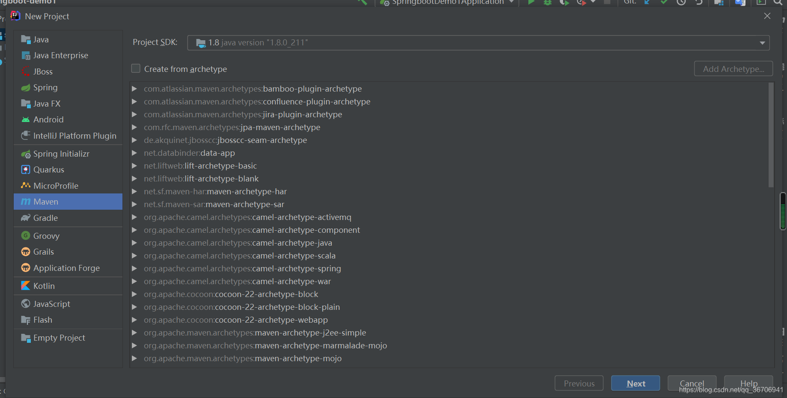The height and width of the screenshot is (398, 787).
Task: Select the Application Forge icon
Action: click(x=26, y=268)
